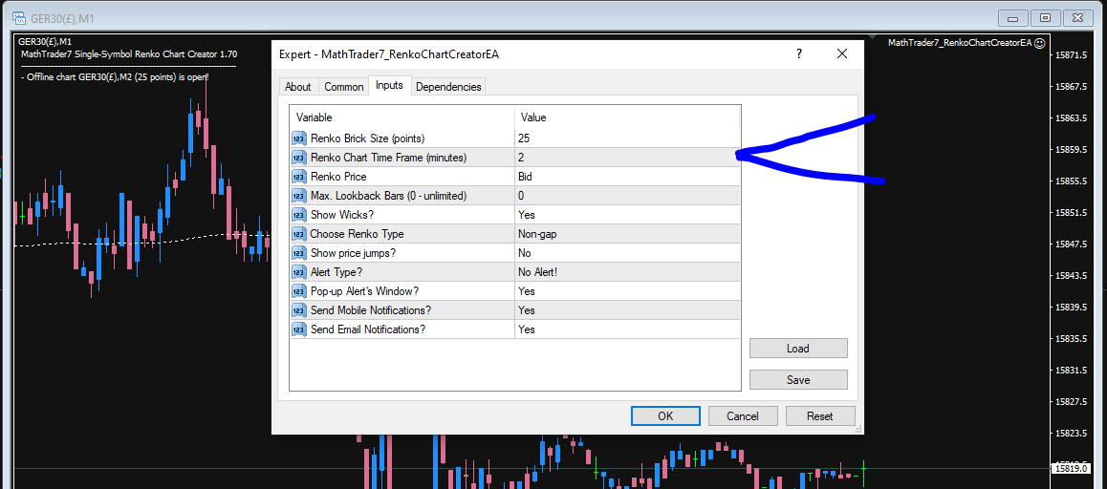Switch to the About tab
The height and width of the screenshot is (489, 1107).
(x=298, y=87)
